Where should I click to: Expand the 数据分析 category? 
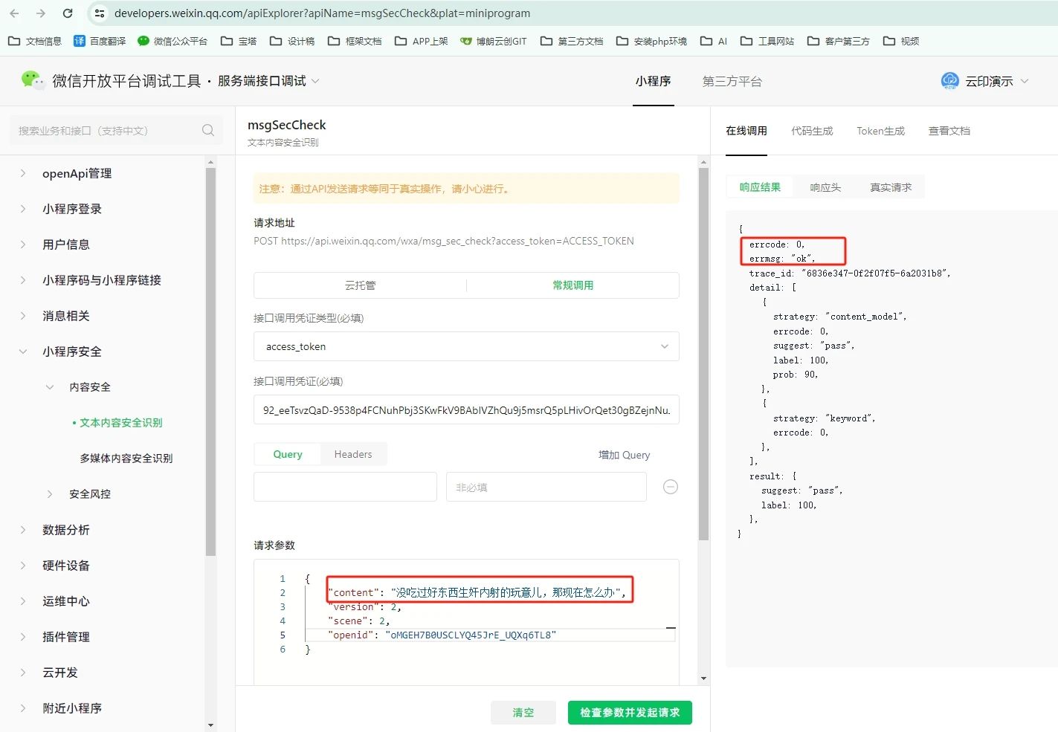pos(23,530)
